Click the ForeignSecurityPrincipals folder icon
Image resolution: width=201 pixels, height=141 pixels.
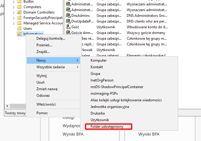tap(19, 18)
